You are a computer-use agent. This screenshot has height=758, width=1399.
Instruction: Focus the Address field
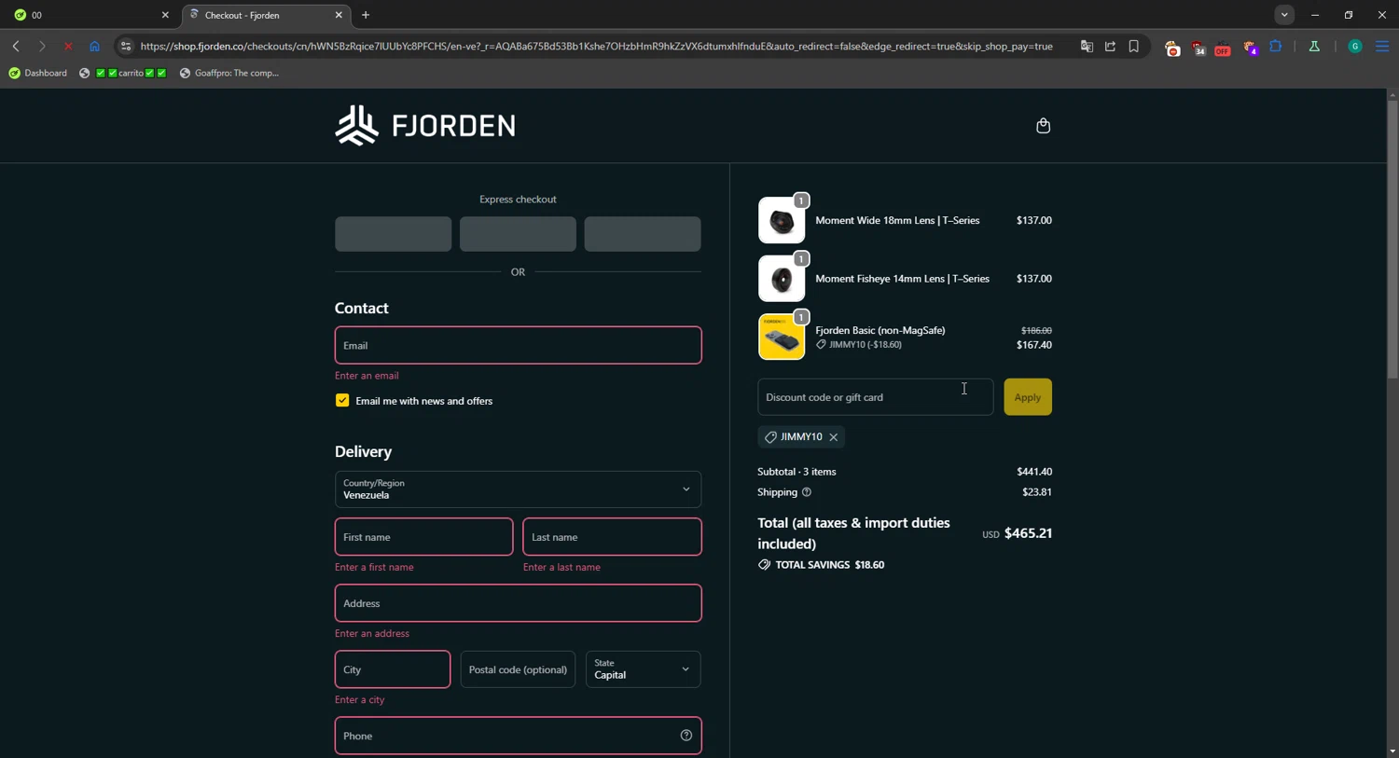518,603
